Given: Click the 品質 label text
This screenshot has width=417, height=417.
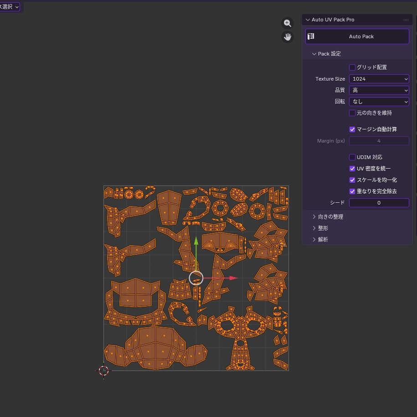Looking at the screenshot, I should coord(340,90).
